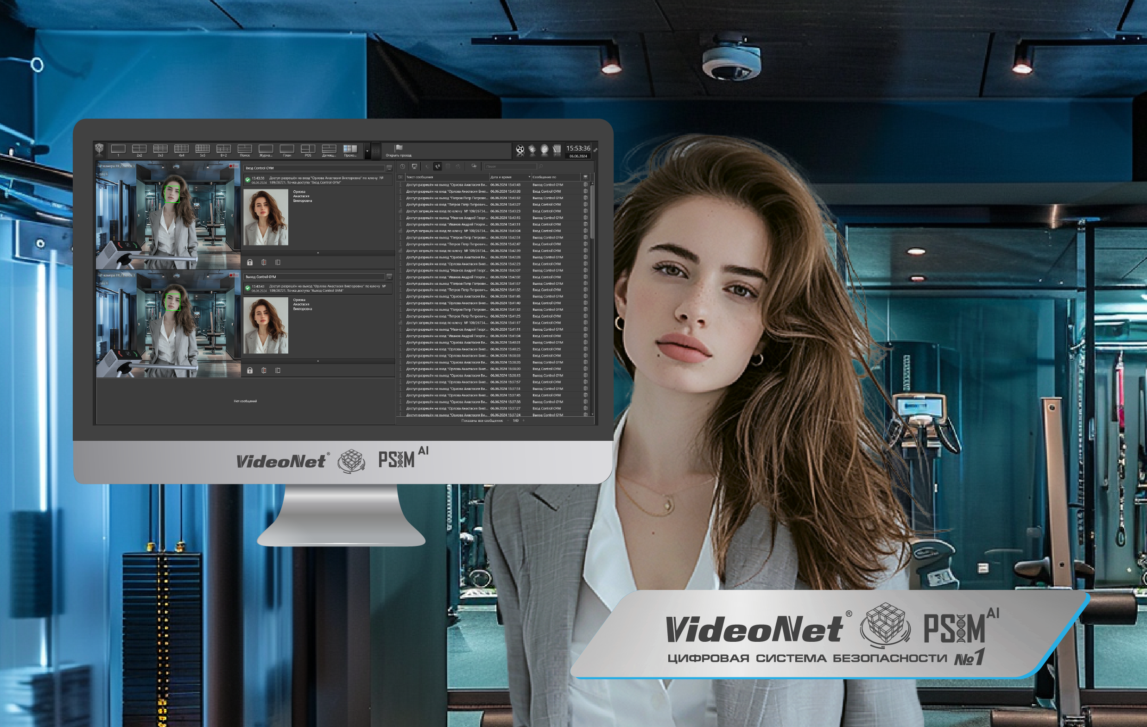Select the single-camera layout 1
The width and height of the screenshot is (1147, 727).
[x=118, y=150]
